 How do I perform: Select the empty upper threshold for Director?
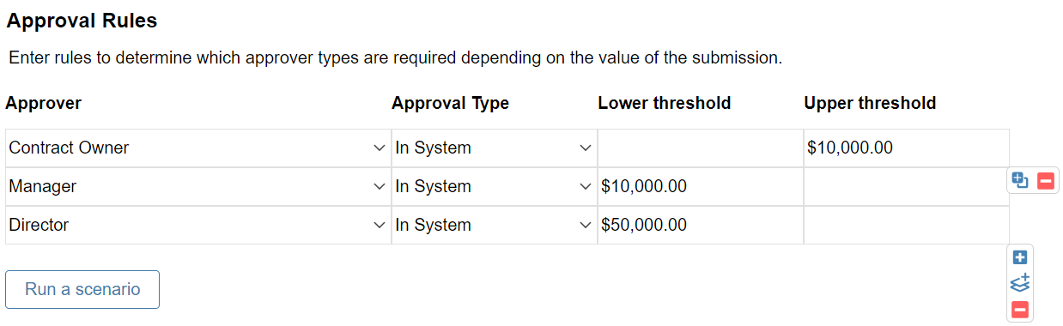coord(906,225)
